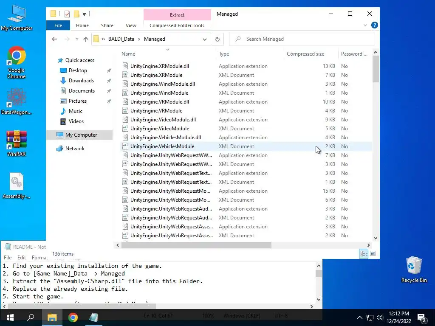The height and width of the screenshot is (326, 435).
Task: Open Compressed Folder Tools tab
Action: pyautogui.click(x=177, y=25)
